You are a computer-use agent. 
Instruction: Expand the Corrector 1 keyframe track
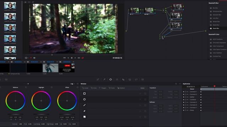[x=189, y=92]
